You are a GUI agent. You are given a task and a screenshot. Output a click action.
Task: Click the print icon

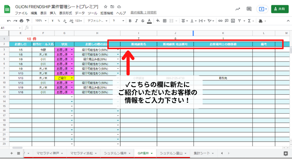pyautogui.click(x=21, y=21)
